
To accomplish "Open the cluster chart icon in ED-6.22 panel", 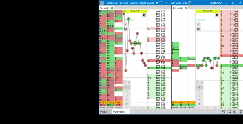I will coord(198,29).
